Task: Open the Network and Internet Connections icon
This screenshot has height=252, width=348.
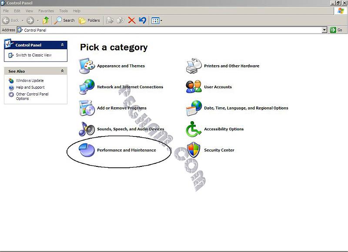Action: pyautogui.click(x=87, y=87)
